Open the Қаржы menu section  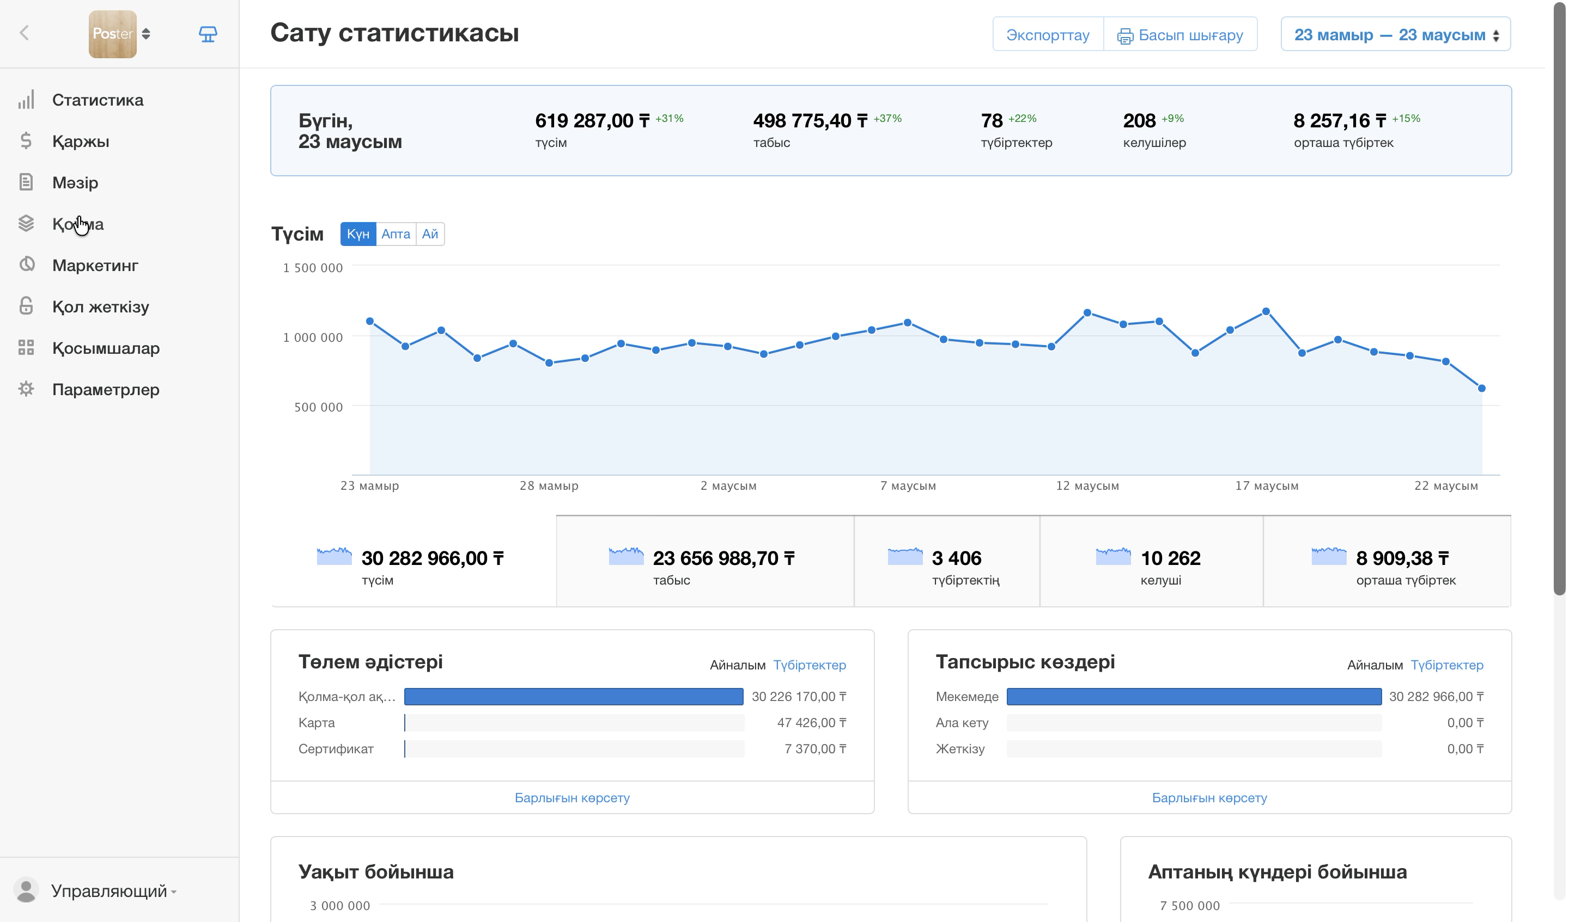coord(81,141)
